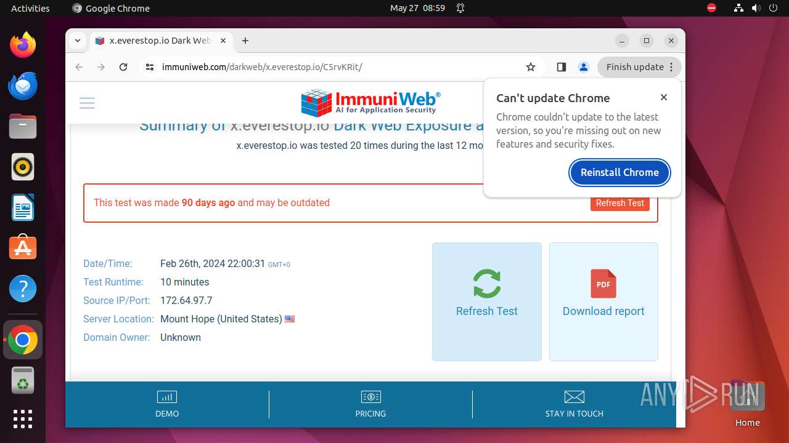The width and height of the screenshot is (789, 443).
Task: Dismiss the Can't update Chrome popup
Action: pos(664,97)
